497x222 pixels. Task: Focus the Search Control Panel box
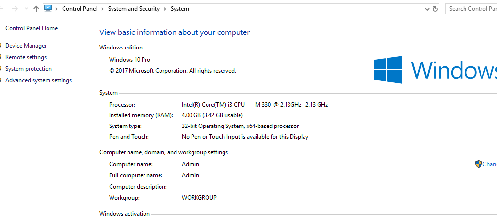click(471, 9)
